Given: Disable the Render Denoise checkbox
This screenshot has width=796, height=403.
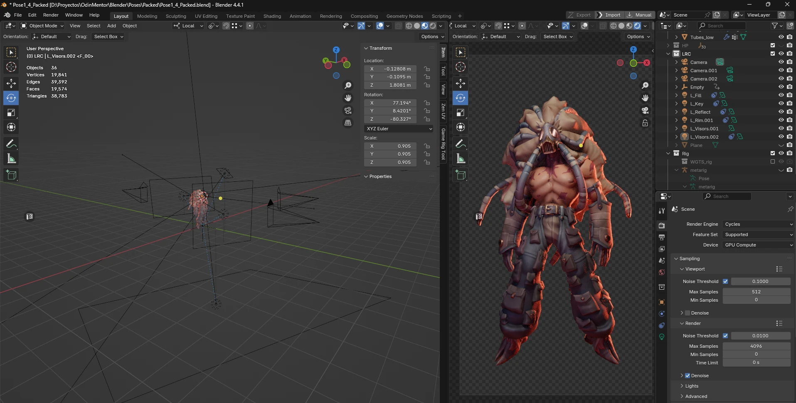Looking at the screenshot, I should pyautogui.click(x=688, y=376).
